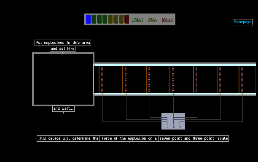Click the gray logic circuit box
258x162 pixels.
pyautogui.click(x=173, y=121)
